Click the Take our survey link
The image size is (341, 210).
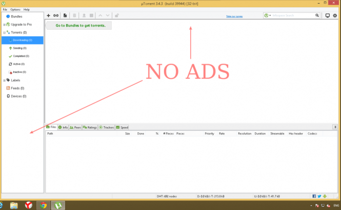234,16
